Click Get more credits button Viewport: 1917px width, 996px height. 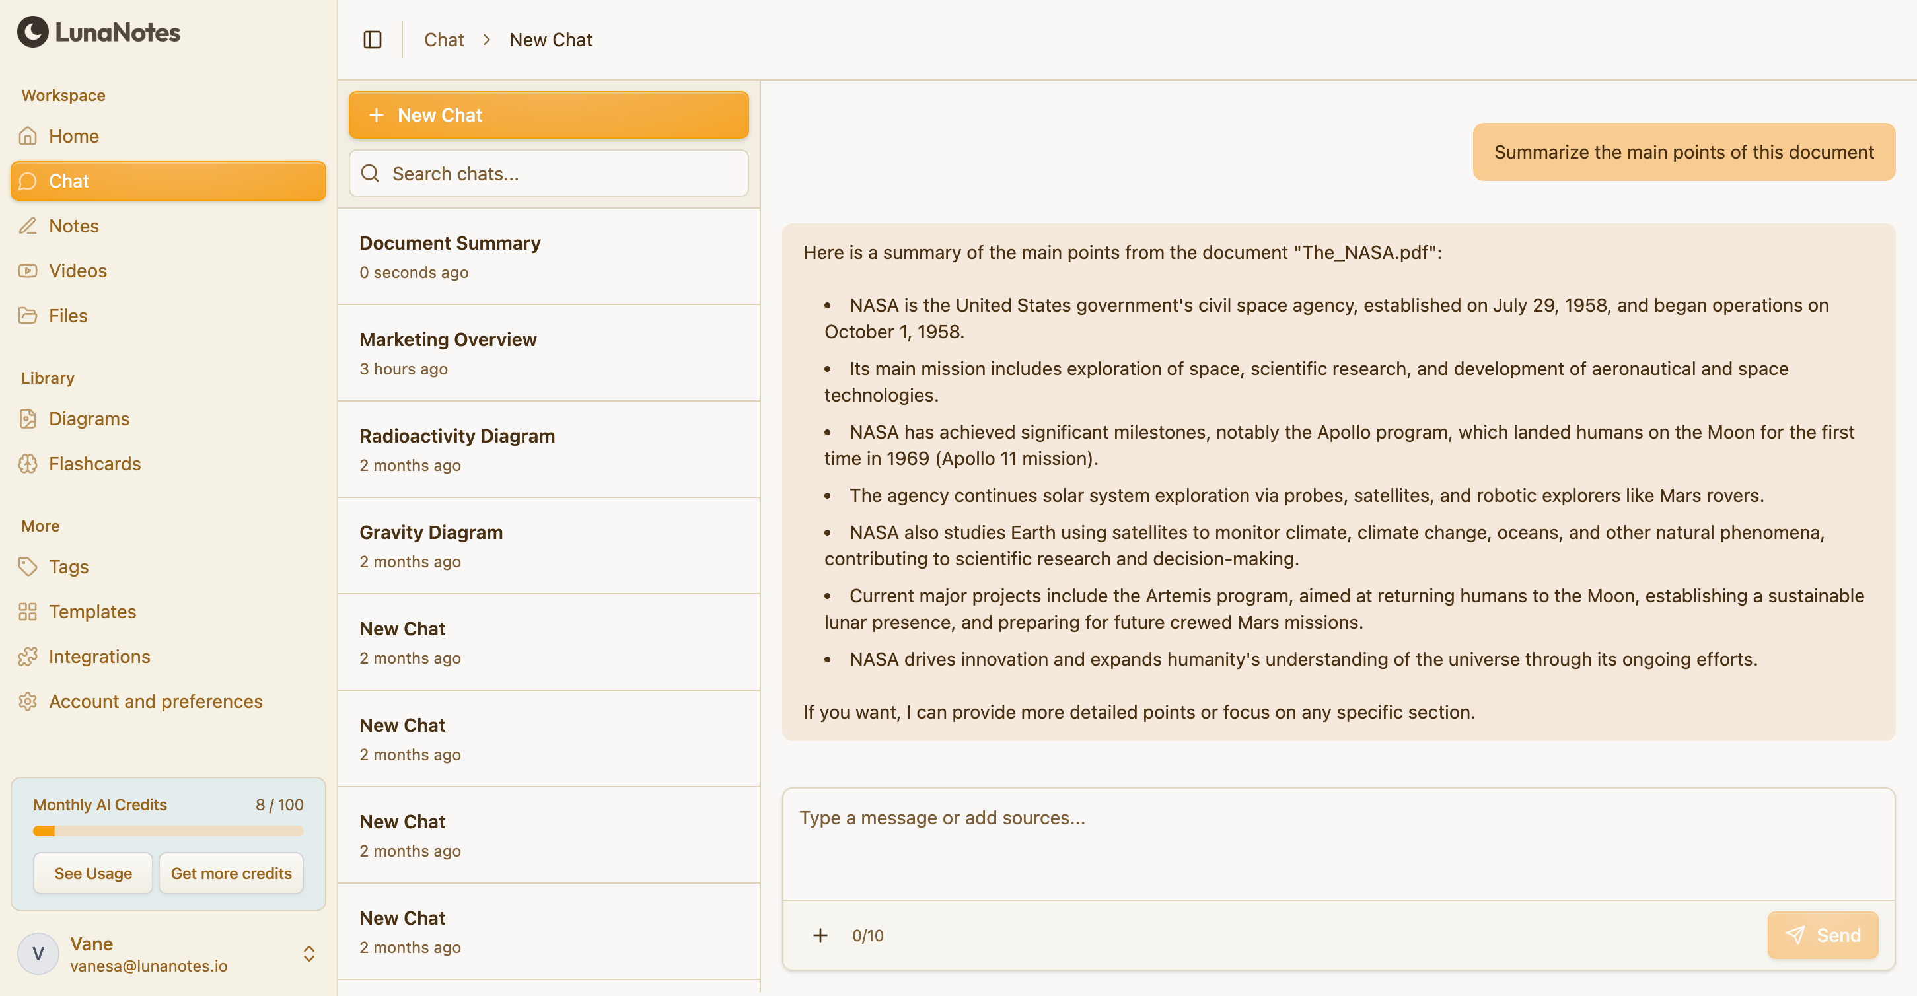[231, 873]
